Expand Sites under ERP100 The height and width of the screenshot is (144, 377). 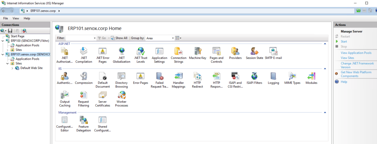7,50
